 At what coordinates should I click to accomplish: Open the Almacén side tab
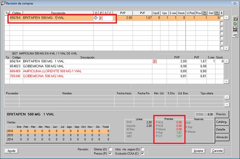coord(222,137)
